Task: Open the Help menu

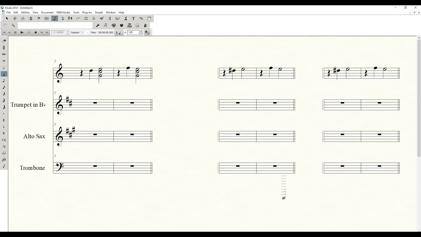Action: coord(121,13)
